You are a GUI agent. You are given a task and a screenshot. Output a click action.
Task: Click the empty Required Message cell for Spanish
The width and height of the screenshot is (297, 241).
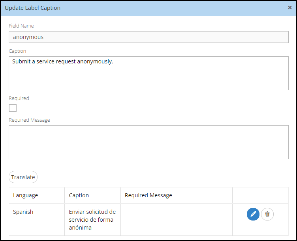click(177, 220)
